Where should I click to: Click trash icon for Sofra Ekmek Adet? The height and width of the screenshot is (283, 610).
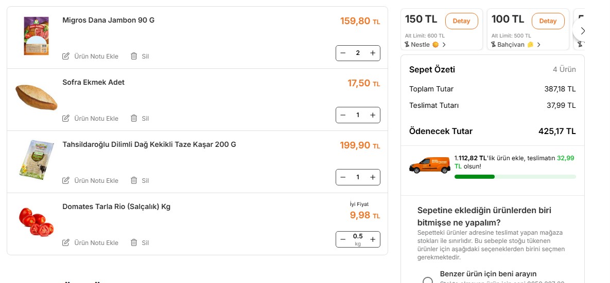(x=134, y=118)
